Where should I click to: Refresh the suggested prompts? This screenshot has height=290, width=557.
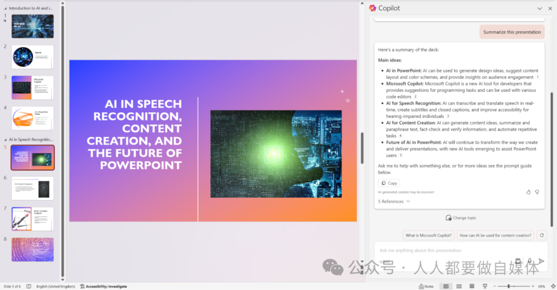(x=541, y=235)
